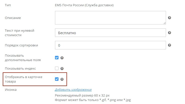185x104 pixels.
Task: Click the Добавить изображение link
Action: (73, 90)
